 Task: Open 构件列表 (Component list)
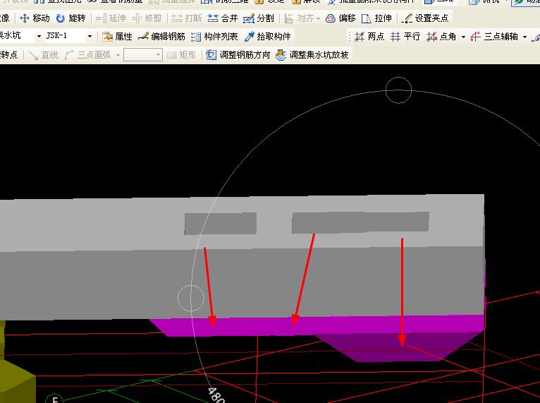coord(214,36)
